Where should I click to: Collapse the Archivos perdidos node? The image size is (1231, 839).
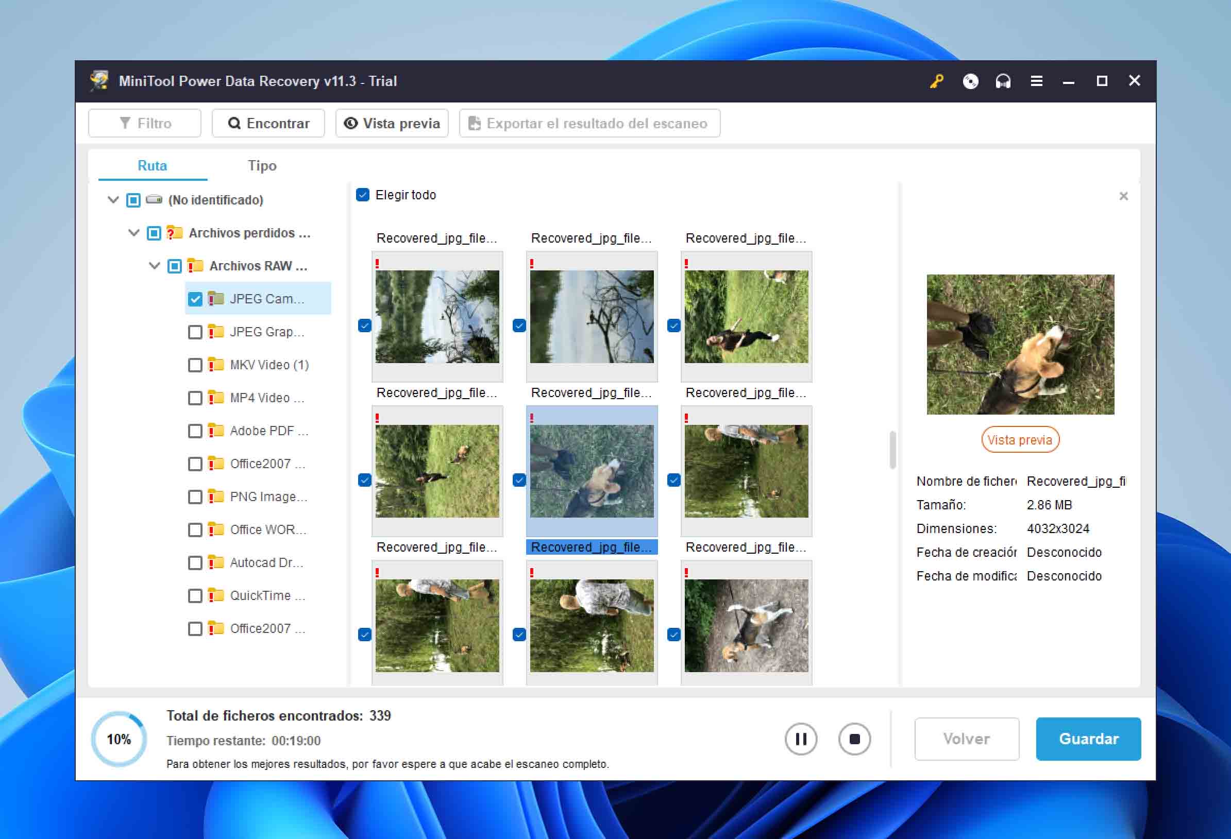click(x=133, y=233)
